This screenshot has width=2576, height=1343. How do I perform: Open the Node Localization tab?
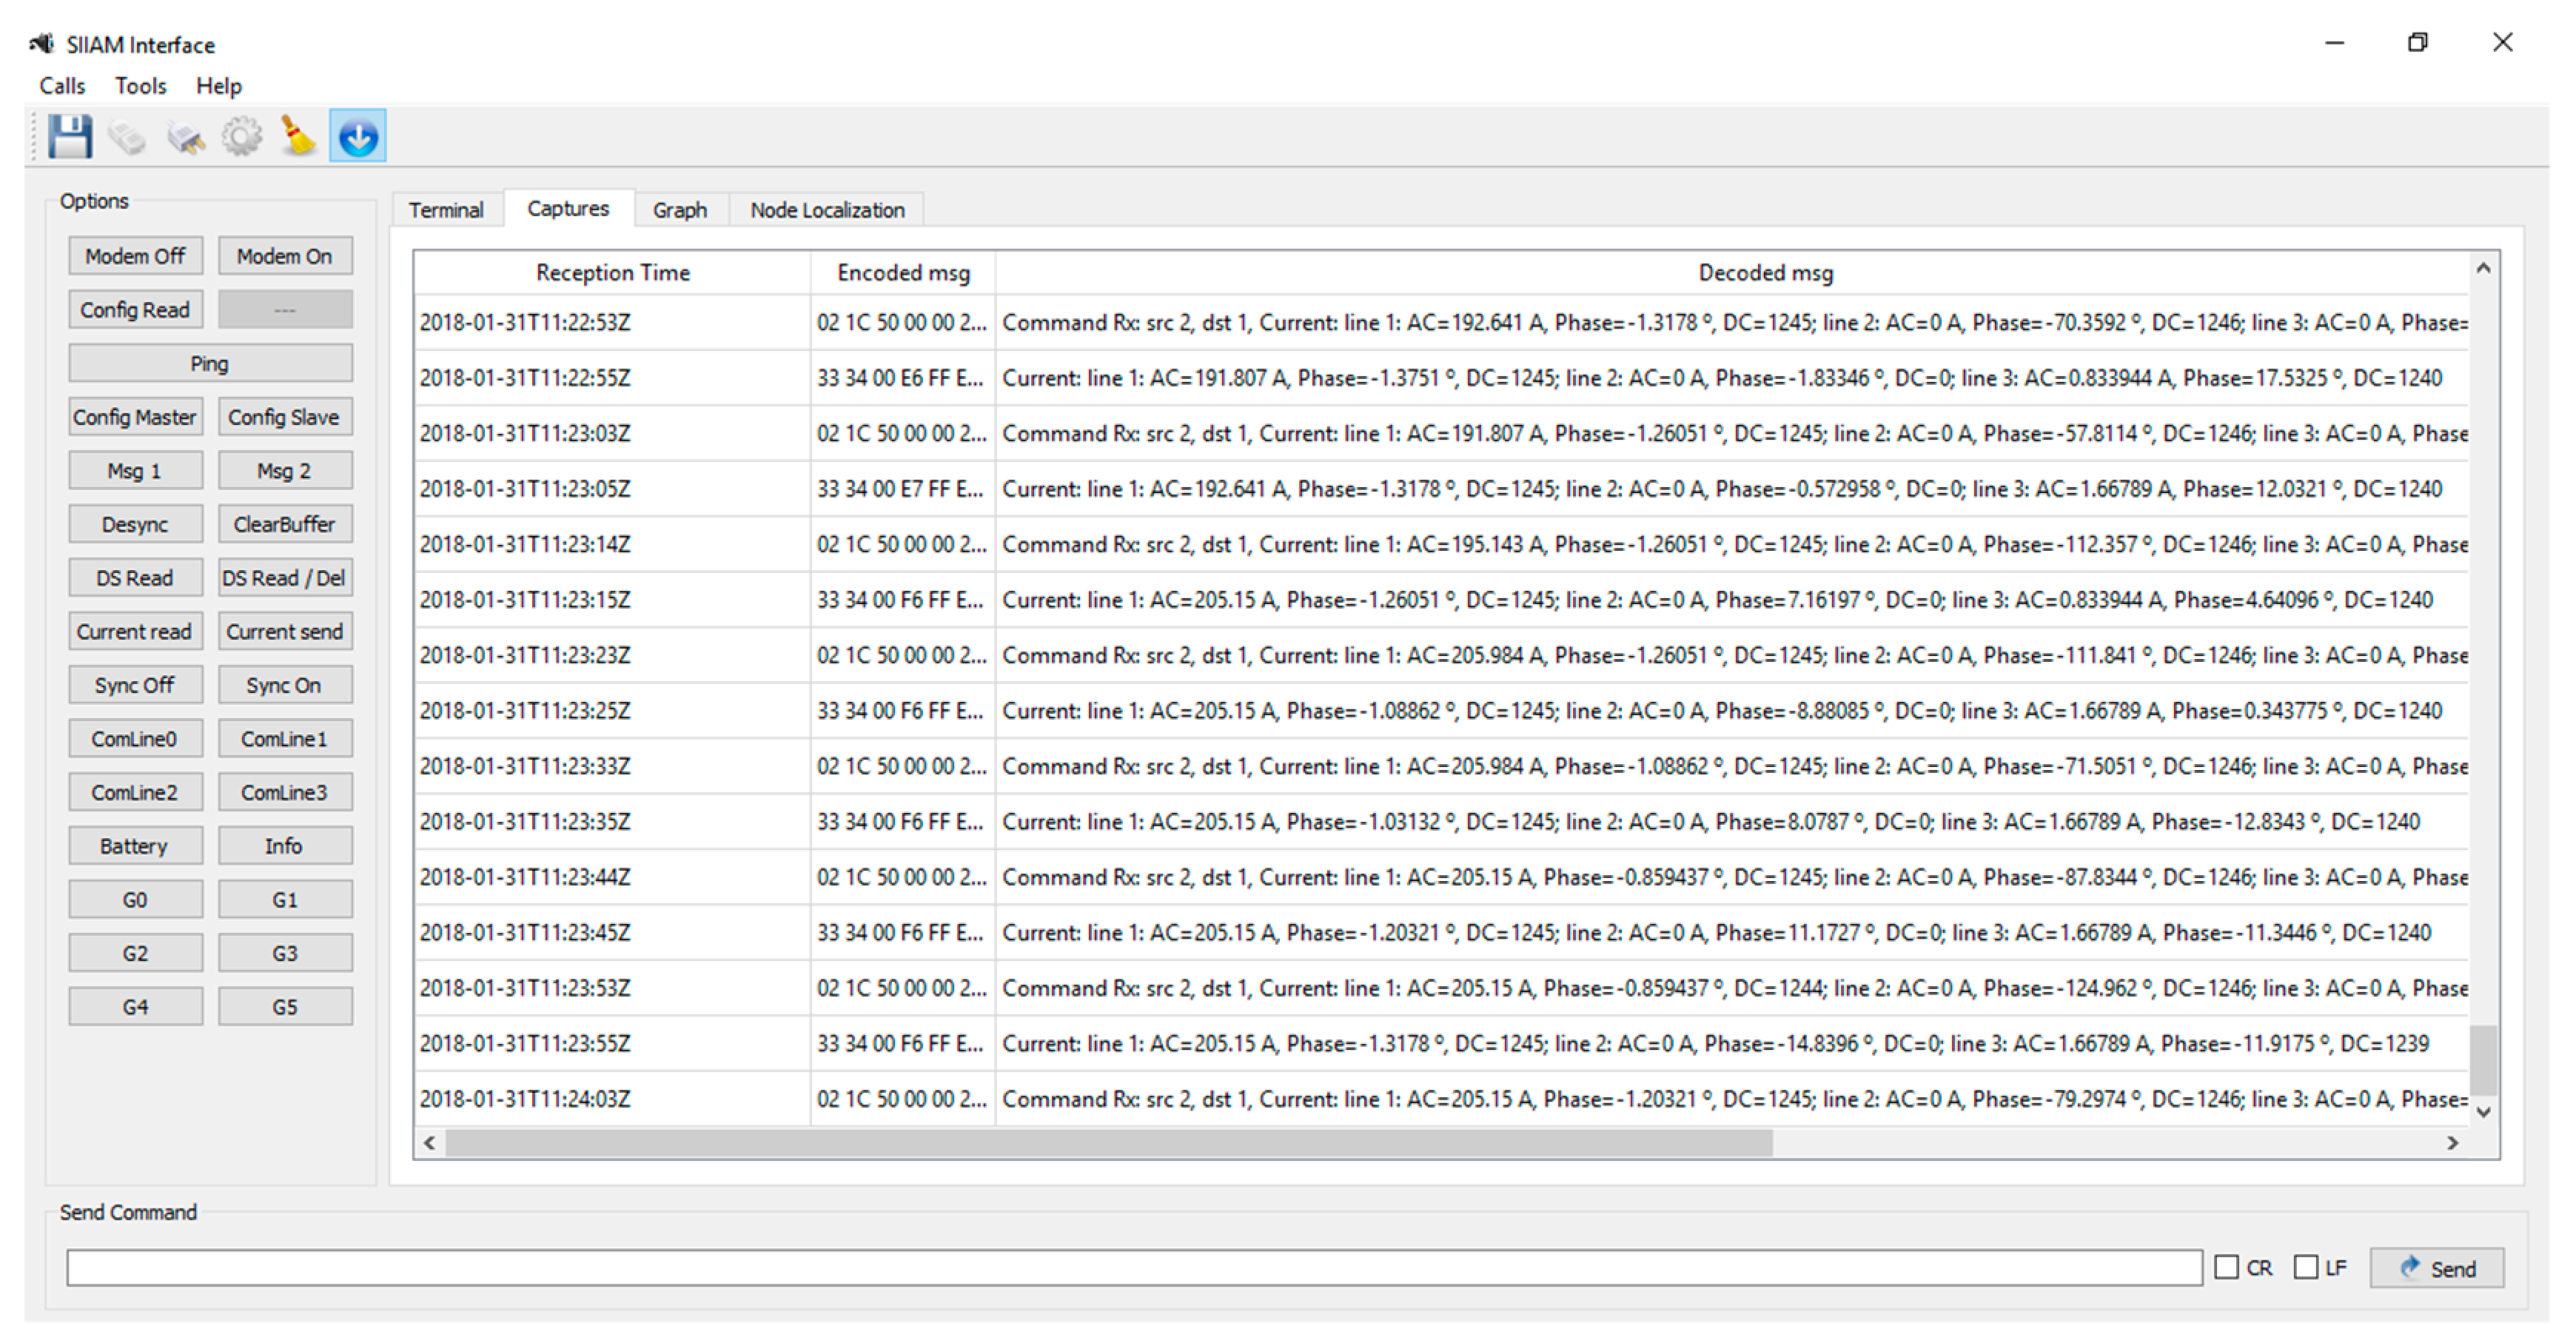[x=827, y=210]
